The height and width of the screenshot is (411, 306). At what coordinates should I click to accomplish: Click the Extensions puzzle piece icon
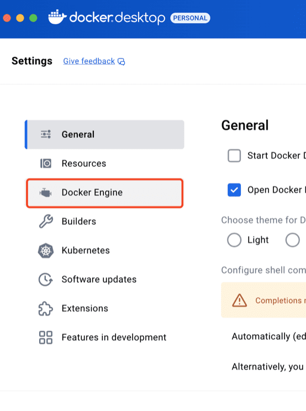tap(46, 308)
